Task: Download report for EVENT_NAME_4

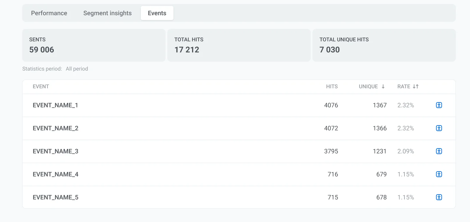Action: click(x=439, y=174)
